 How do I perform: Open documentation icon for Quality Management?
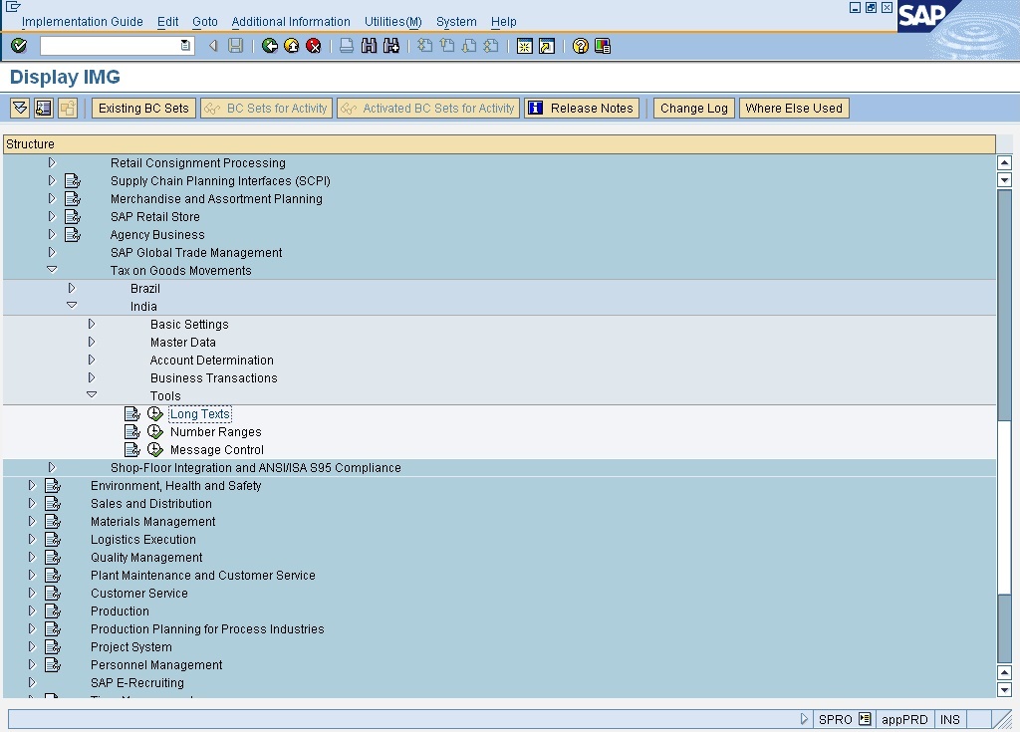[53, 557]
